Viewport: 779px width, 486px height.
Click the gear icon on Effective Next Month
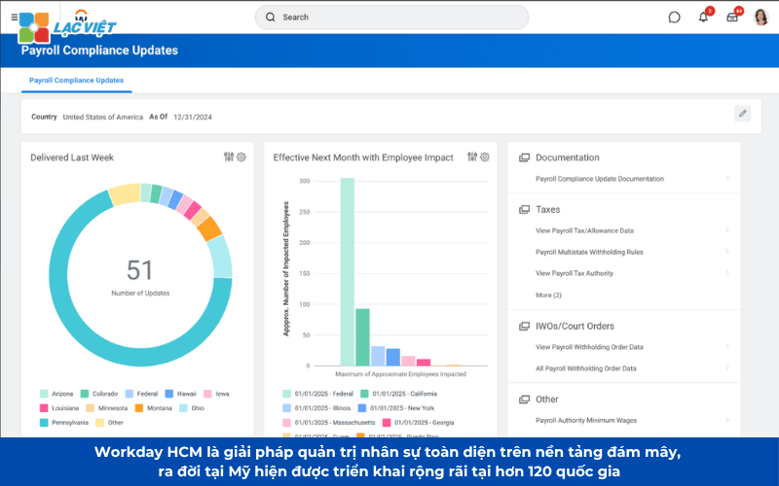(485, 156)
